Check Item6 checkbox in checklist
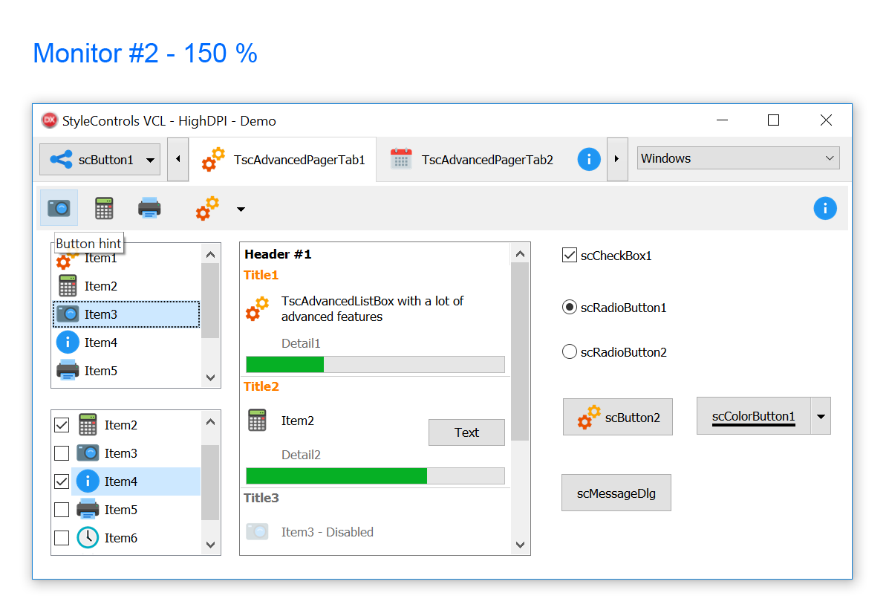The height and width of the screenshot is (613, 889). point(61,537)
